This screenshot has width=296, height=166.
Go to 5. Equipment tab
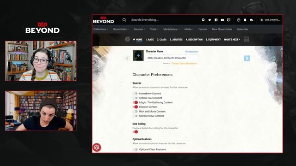click(213, 40)
